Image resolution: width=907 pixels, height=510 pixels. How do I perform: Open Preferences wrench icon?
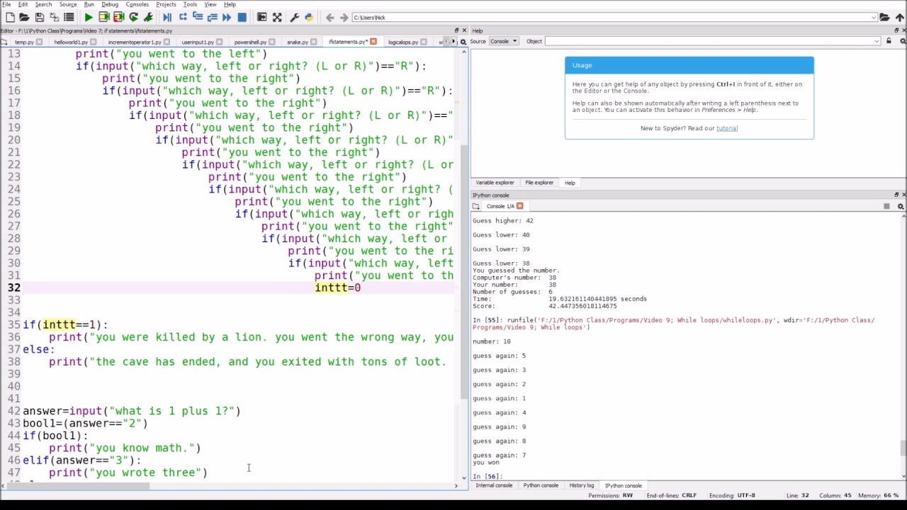tap(294, 17)
